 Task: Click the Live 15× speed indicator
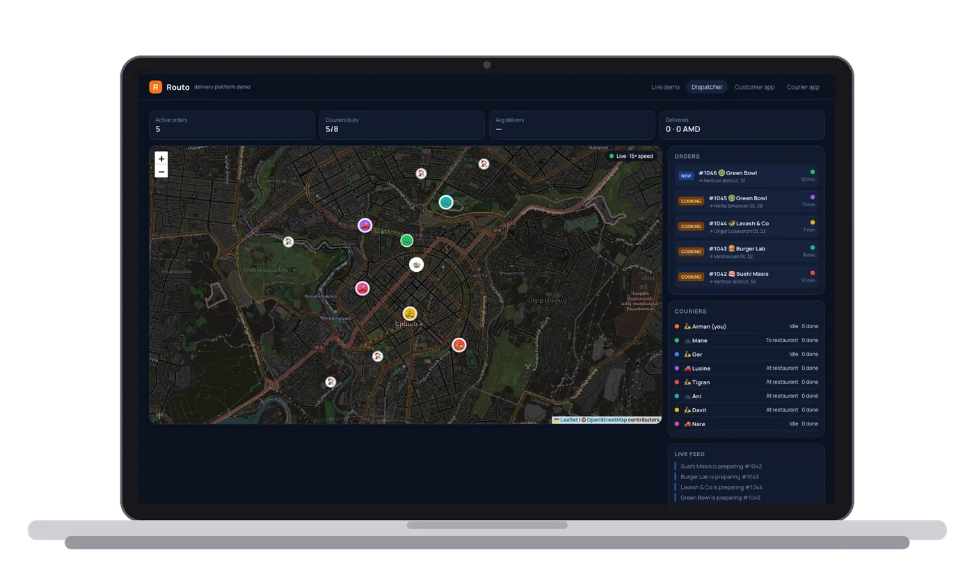click(x=631, y=156)
